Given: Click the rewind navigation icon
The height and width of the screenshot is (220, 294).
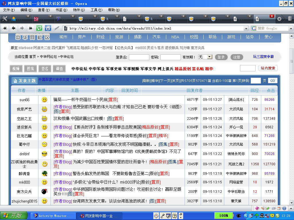Looking at the screenshot, I should tap(5, 28).
